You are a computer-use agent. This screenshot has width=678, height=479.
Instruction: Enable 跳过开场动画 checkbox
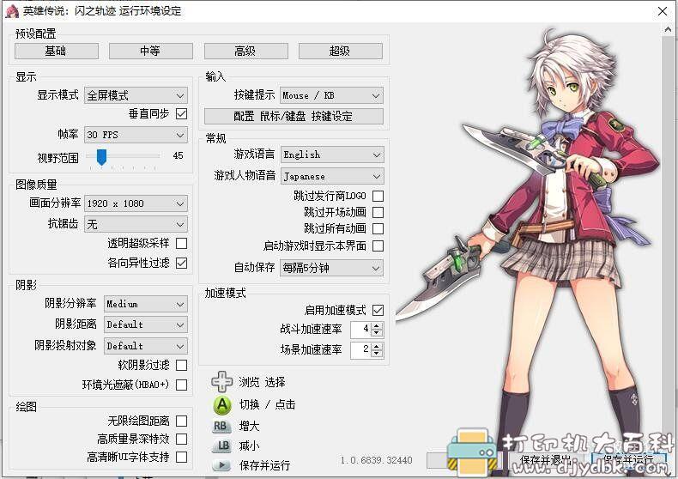point(378,212)
